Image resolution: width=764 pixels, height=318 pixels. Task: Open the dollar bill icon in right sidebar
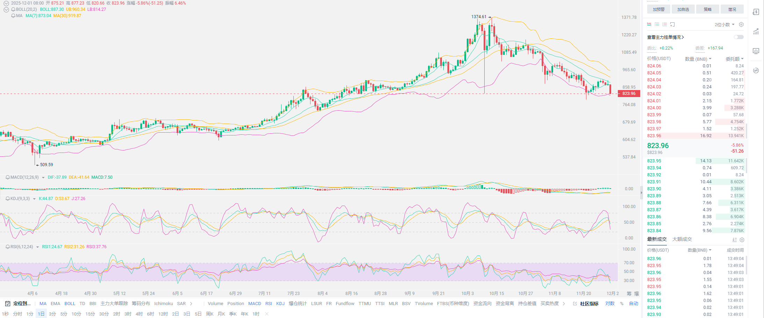756,12
